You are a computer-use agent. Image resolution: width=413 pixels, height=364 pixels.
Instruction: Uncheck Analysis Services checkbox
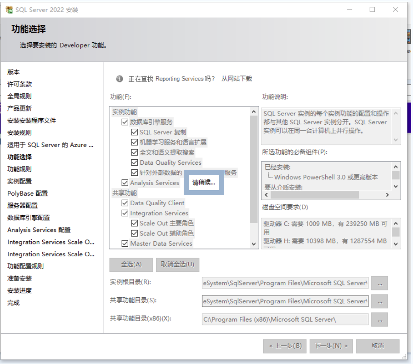point(125,183)
